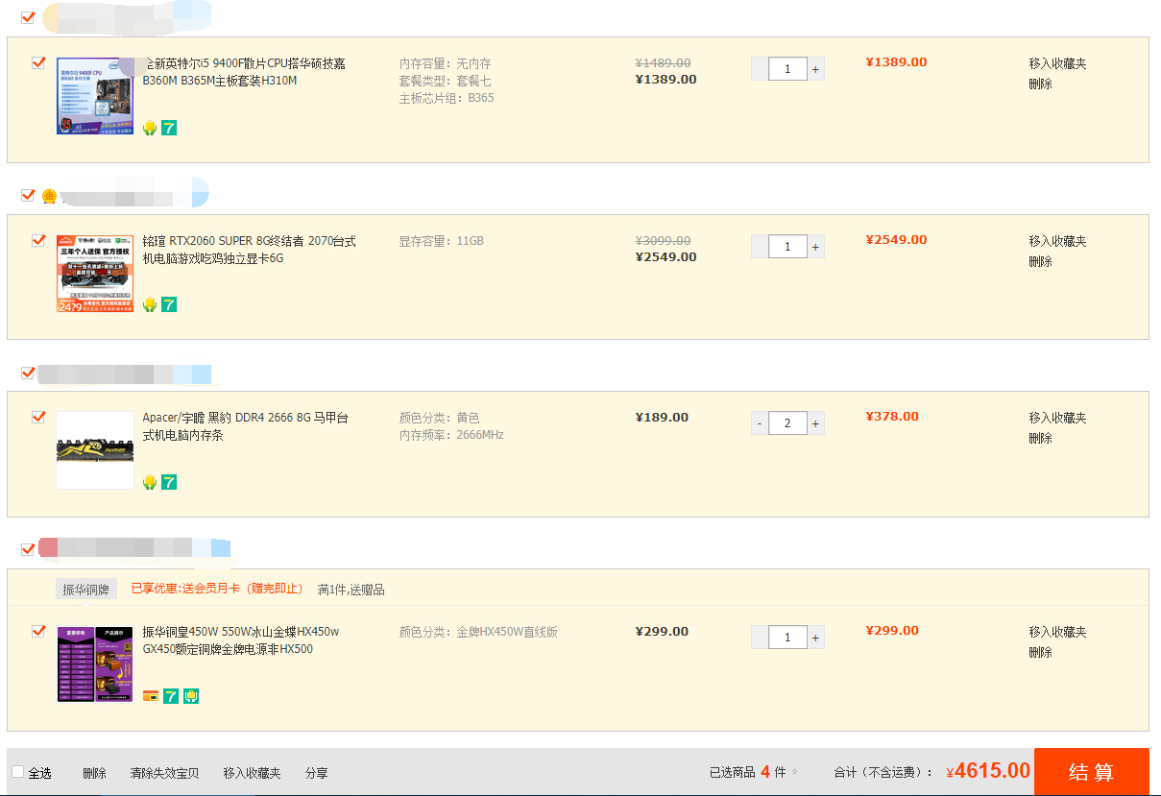Click quantity field of 振华铜皇 power supply

[x=787, y=638]
